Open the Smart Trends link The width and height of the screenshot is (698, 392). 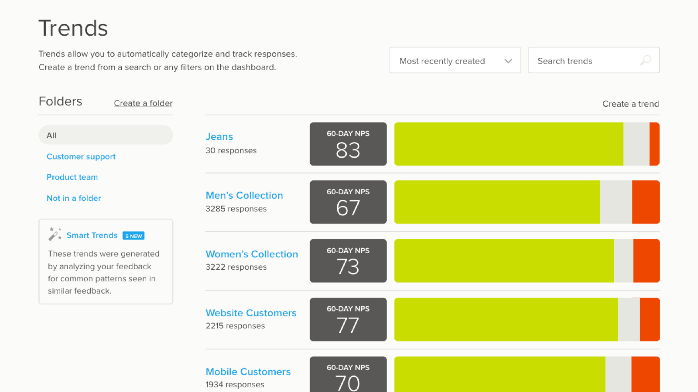pos(92,235)
